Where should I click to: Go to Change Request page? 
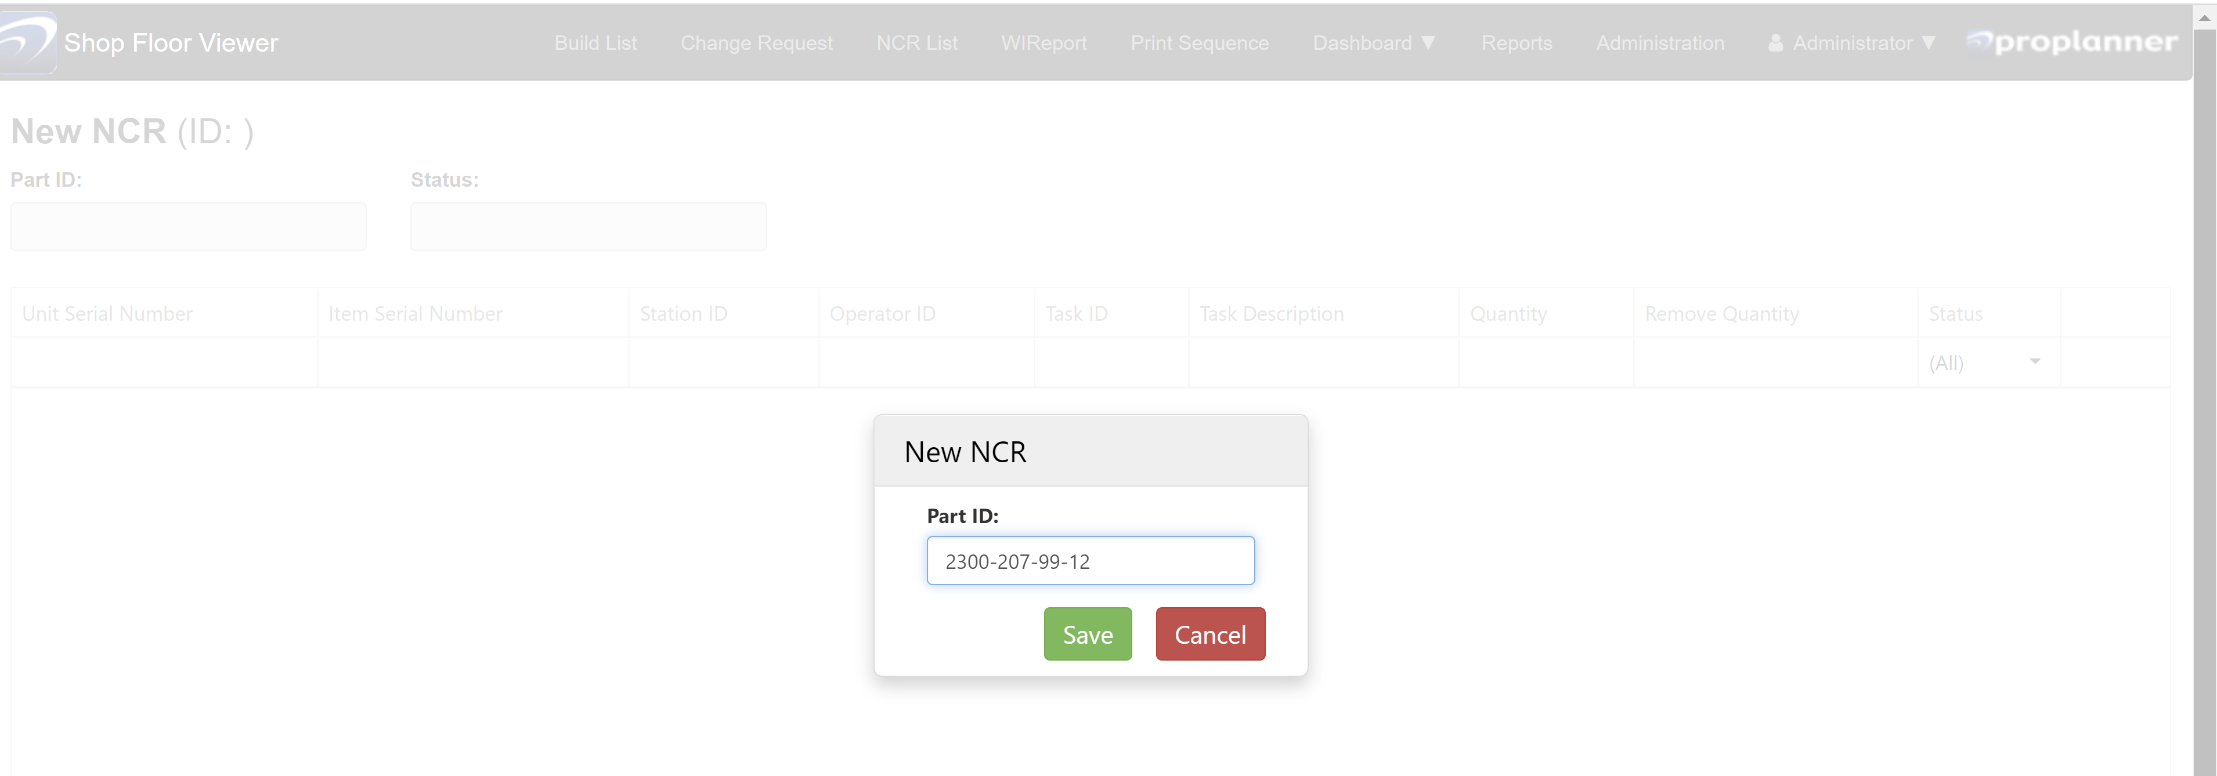(756, 43)
